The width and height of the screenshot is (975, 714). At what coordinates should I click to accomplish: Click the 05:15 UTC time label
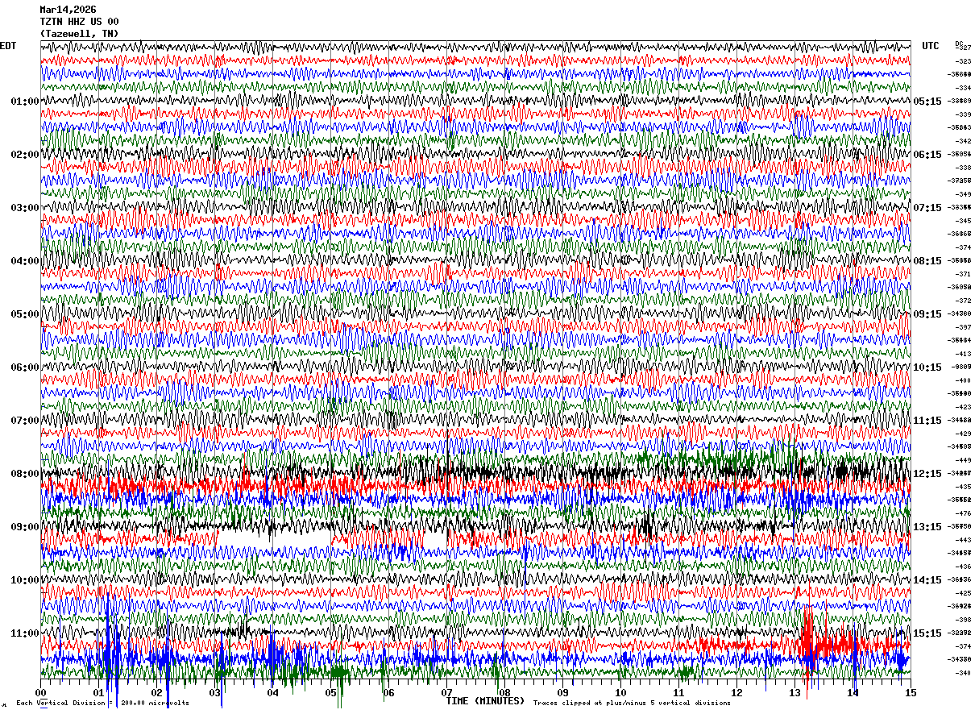pos(927,102)
